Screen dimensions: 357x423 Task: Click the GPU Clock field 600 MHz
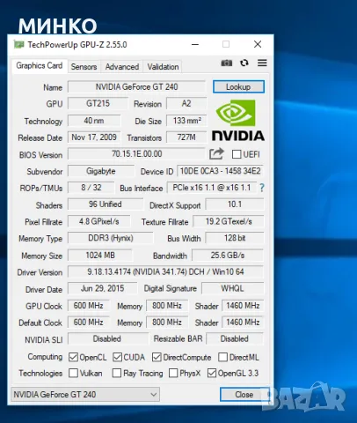pos(89,306)
